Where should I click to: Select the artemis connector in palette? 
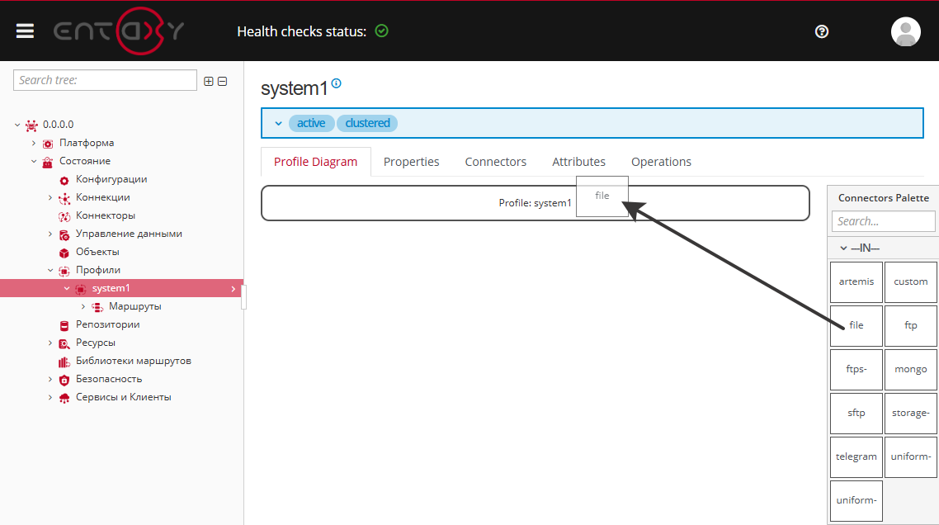tap(856, 281)
